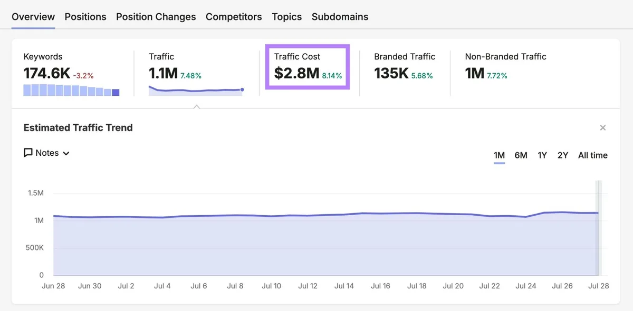This screenshot has height=311, width=633.
Task: Click the 5.68% branded traffic change
Action: click(x=422, y=76)
